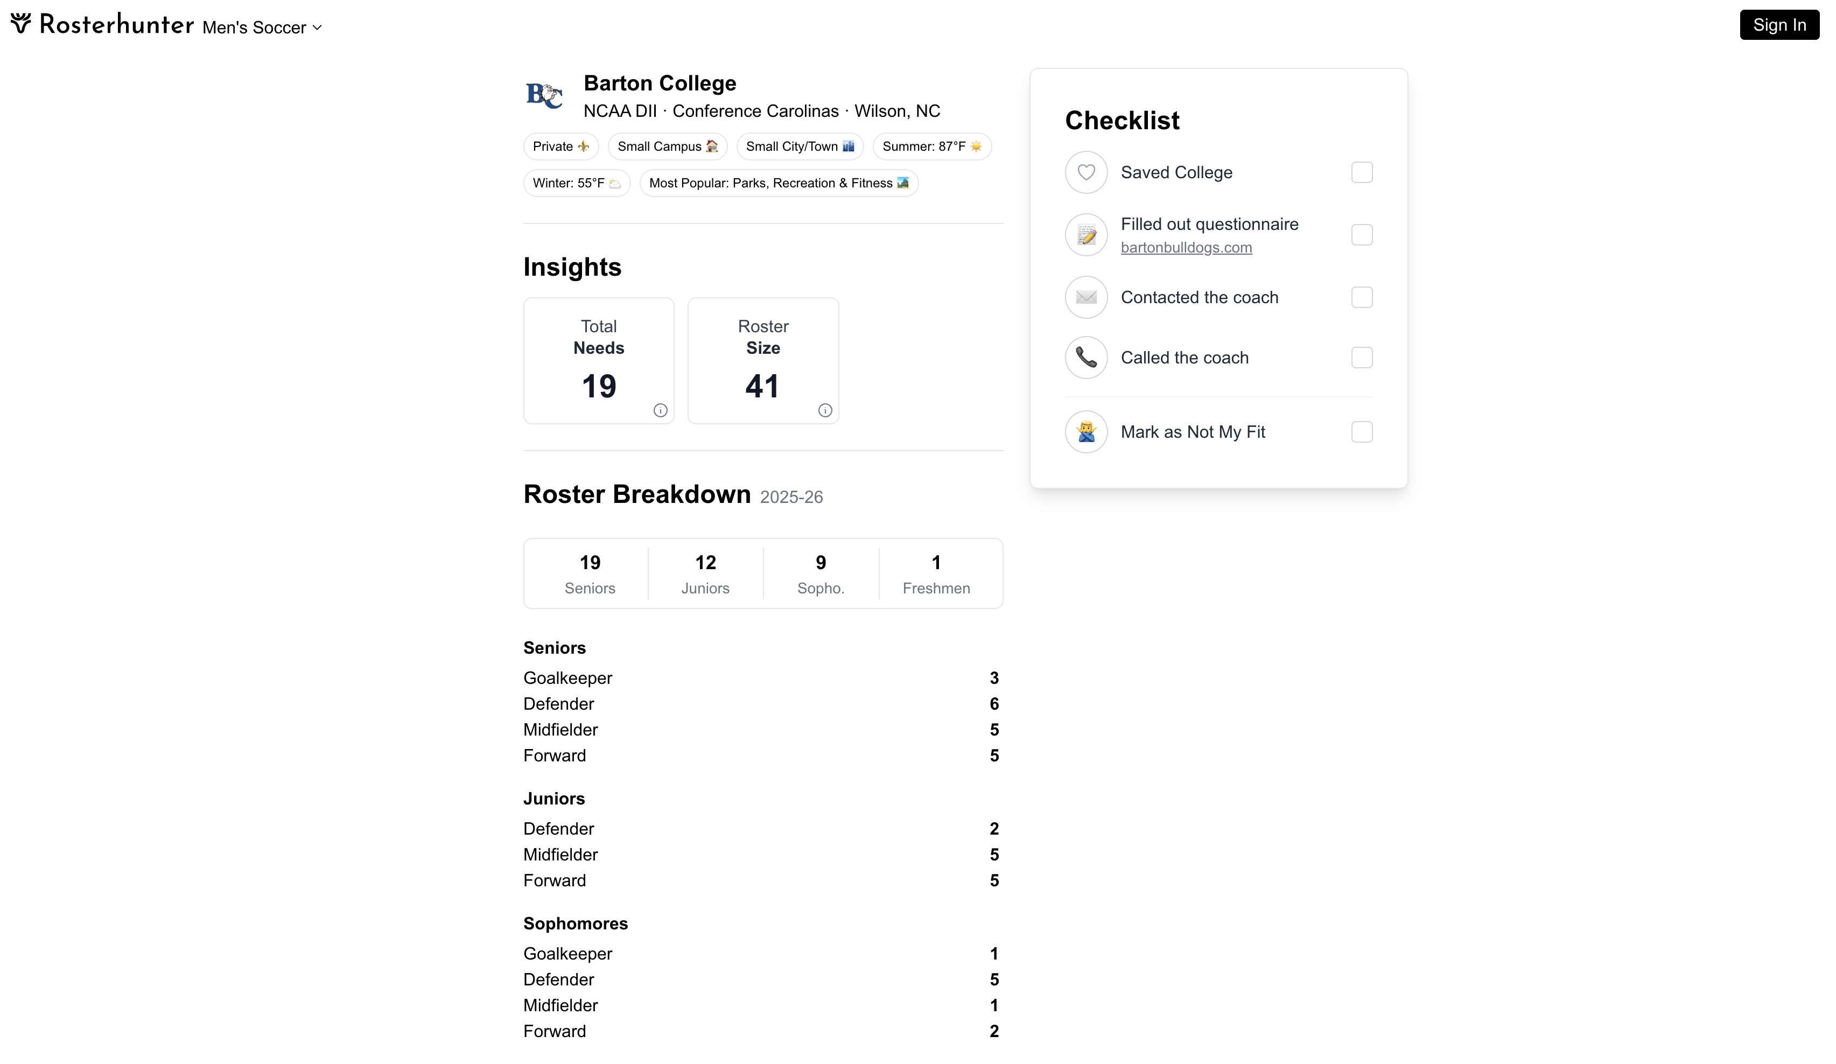Screen dimensions: 1836x1064
Task: Click the Rosterhunter logo icon
Action: point(20,24)
